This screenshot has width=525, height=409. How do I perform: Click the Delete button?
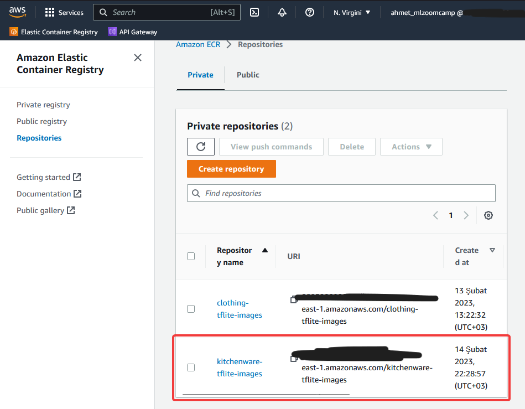tap(352, 147)
